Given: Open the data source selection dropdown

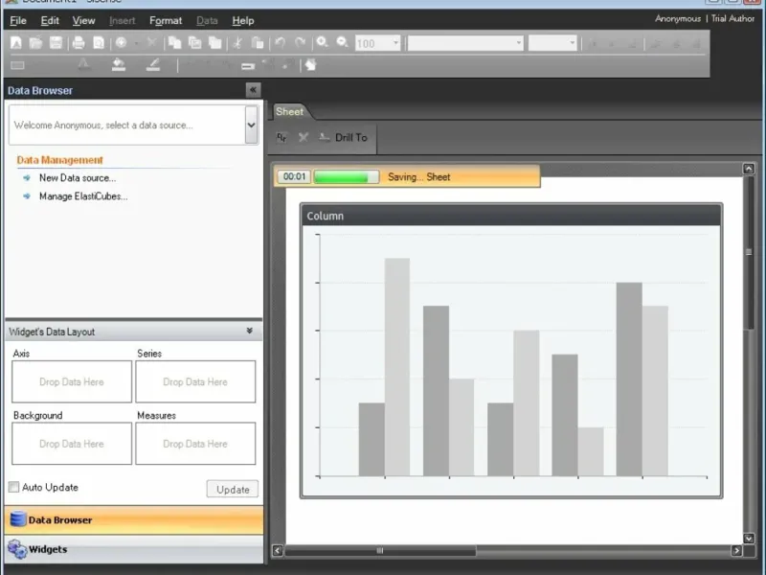Looking at the screenshot, I should [x=251, y=126].
